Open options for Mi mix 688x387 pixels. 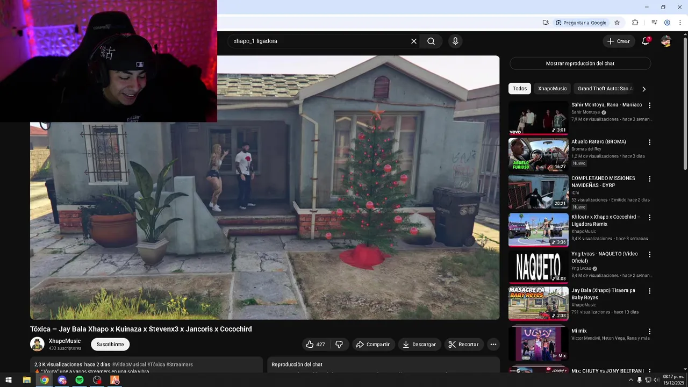click(649, 332)
